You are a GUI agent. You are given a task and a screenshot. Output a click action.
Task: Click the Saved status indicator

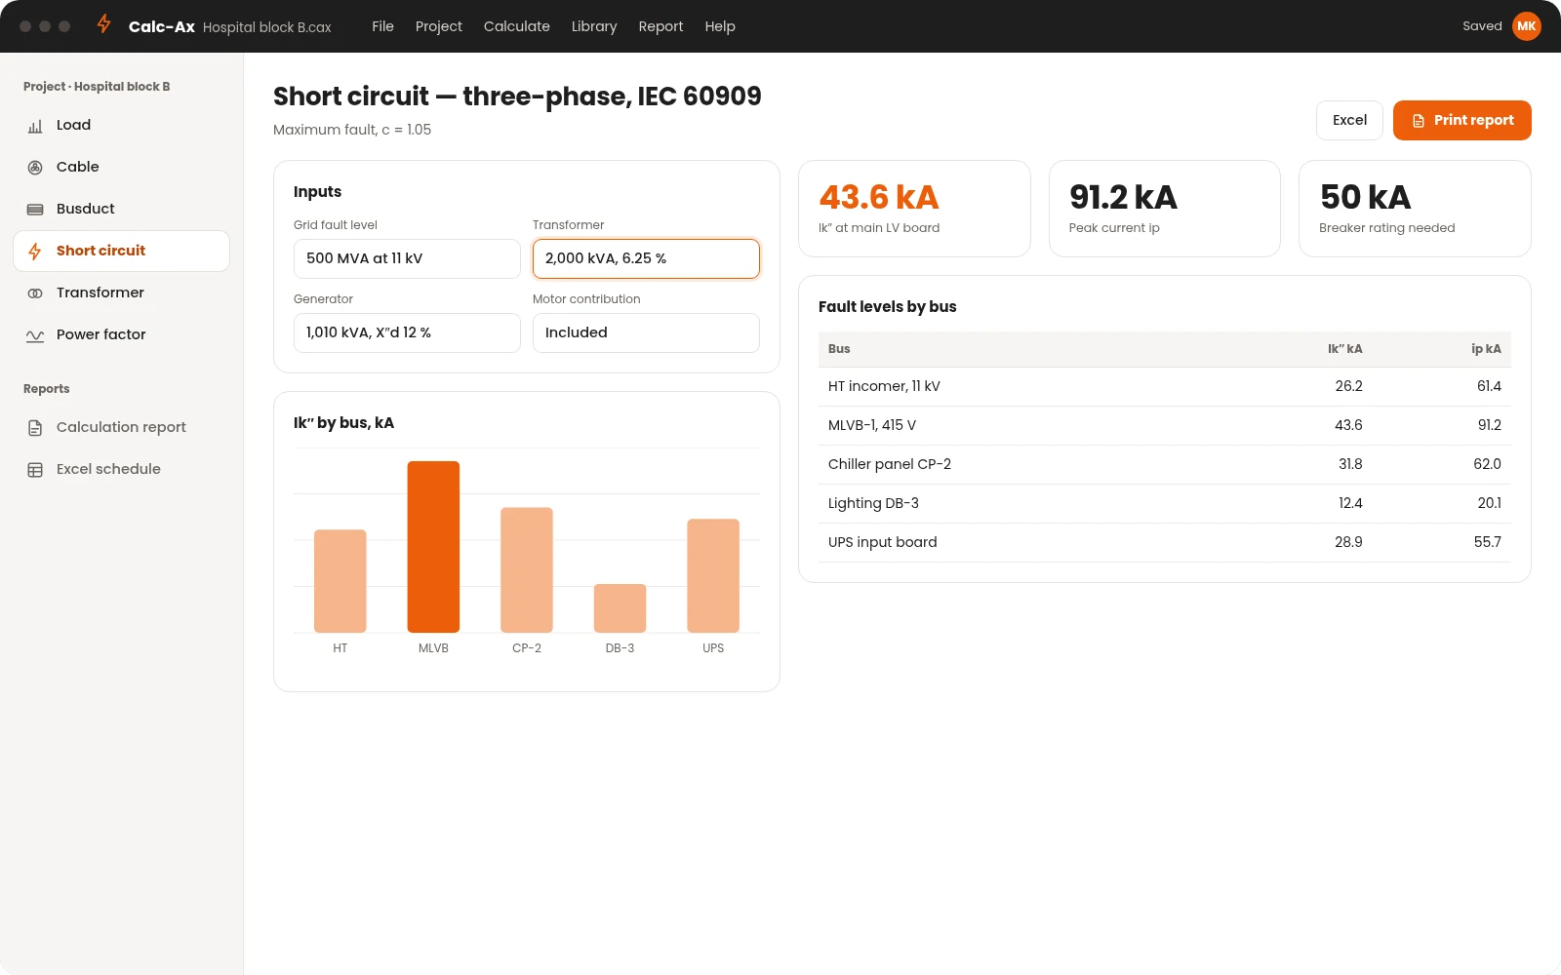click(1482, 26)
